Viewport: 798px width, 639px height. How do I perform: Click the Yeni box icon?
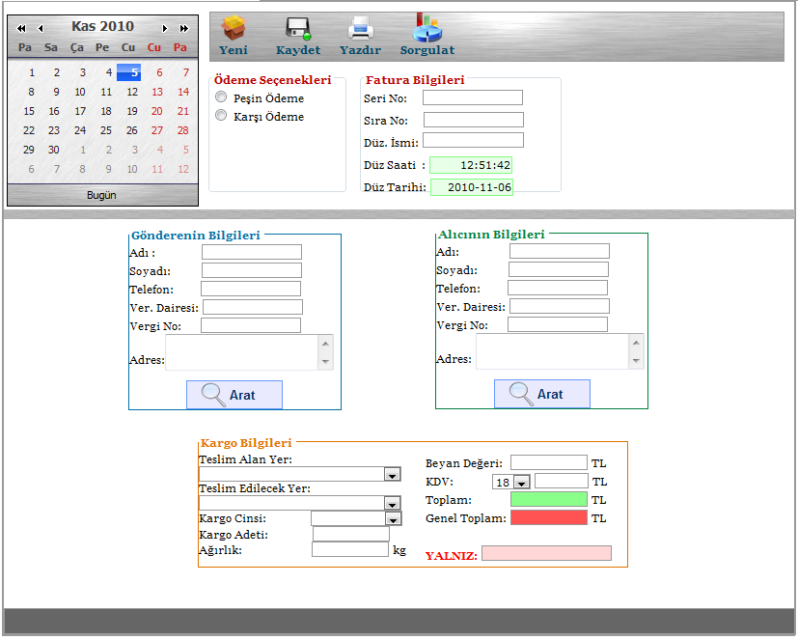point(234,28)
